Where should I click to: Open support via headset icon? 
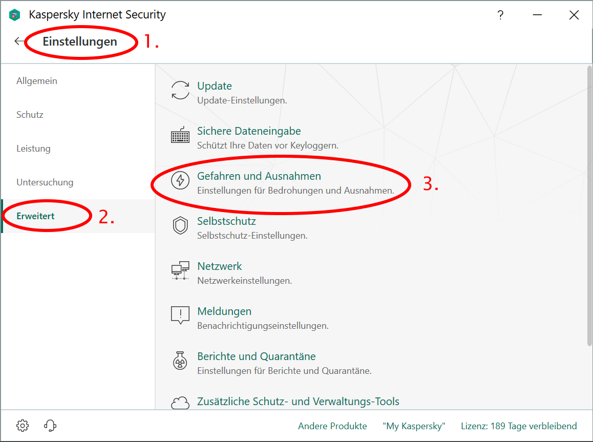pyautogui.click(x=50, y=426)
